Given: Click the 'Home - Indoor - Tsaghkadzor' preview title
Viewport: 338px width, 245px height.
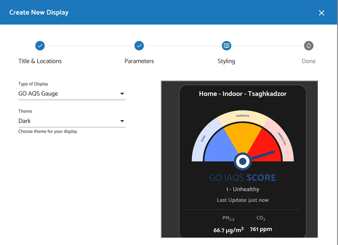Looking at the screenshot, I should pyautogui.click(x=243, y=94).
